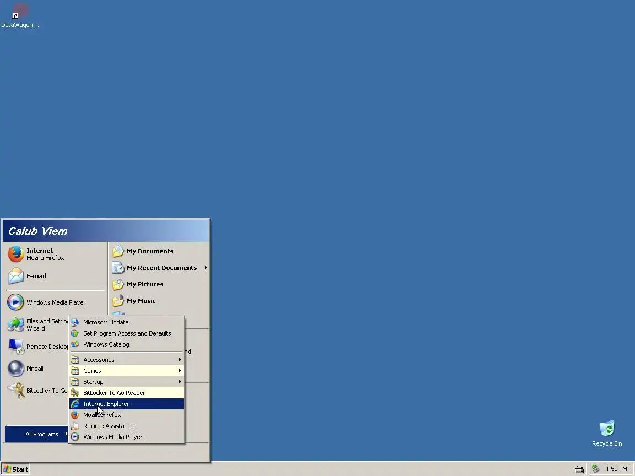This screenshot has height=476, width=635.
Task: Click the pinned Windows Media Player icon
Action: coord(16,302)
